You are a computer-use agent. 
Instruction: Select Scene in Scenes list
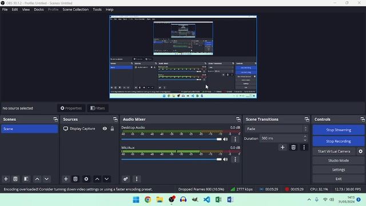pos(29,129)
